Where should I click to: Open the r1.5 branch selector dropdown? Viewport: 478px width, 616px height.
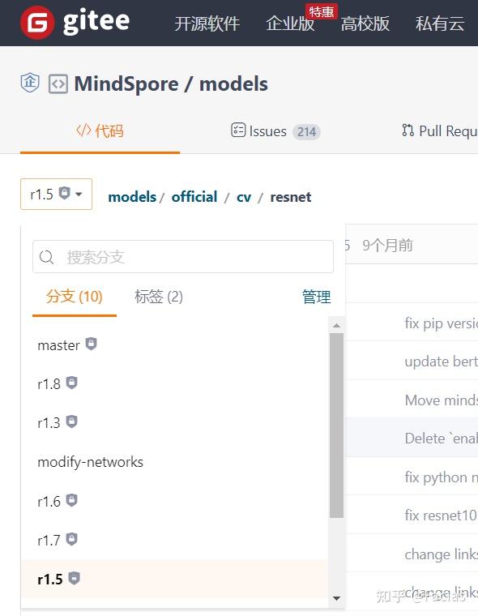coord(56,194)
